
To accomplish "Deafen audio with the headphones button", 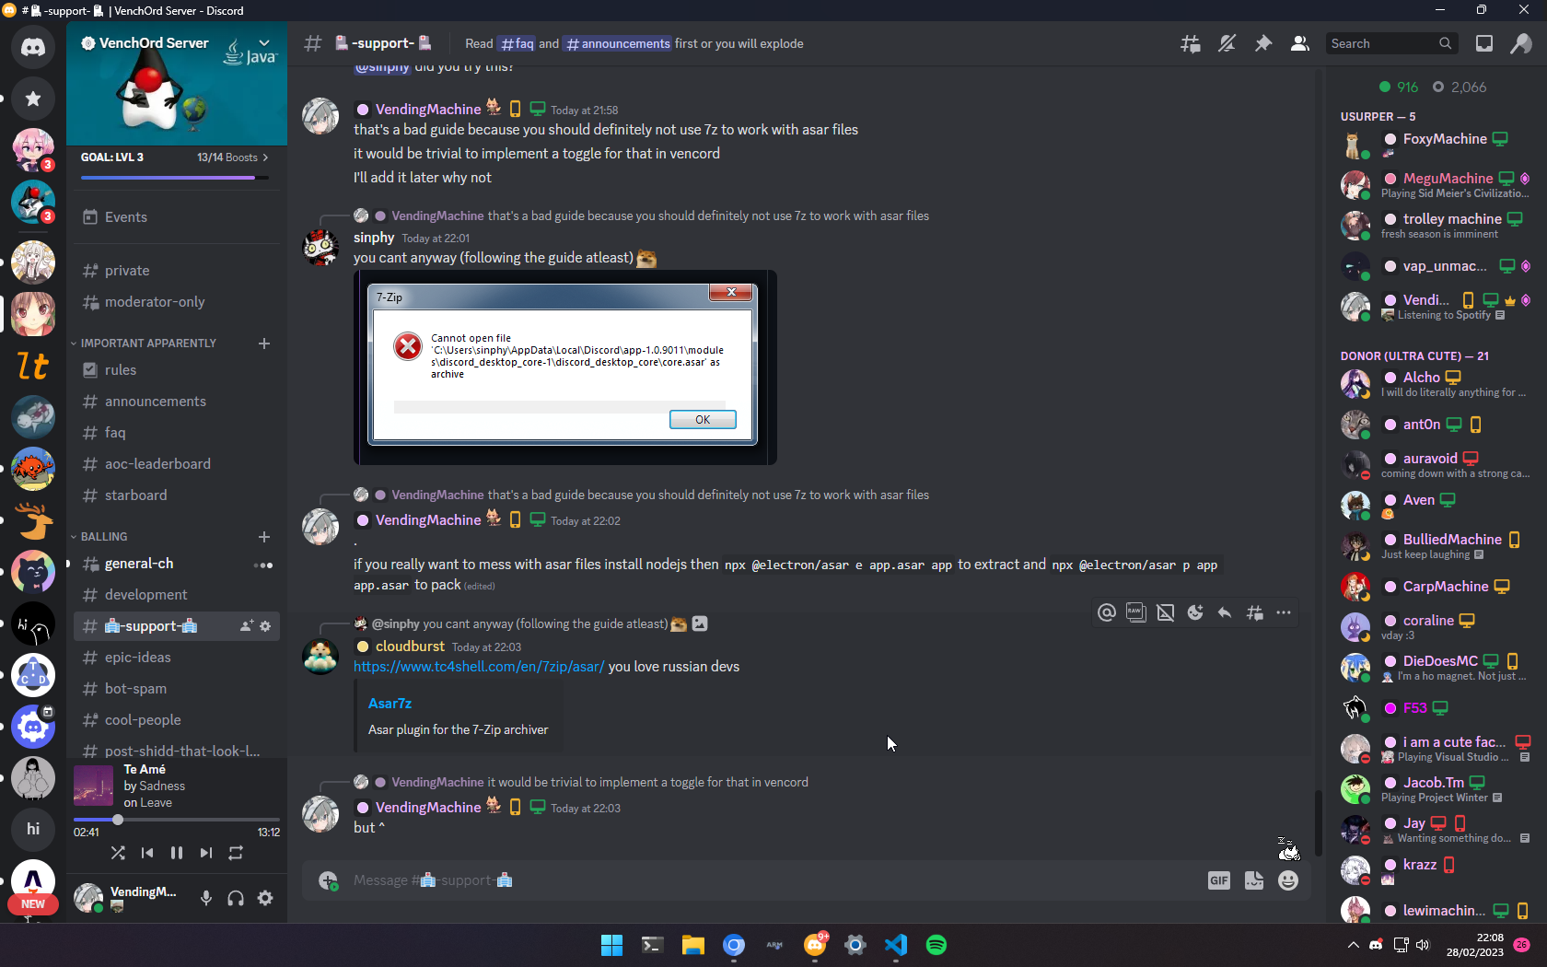I will [x=236, y=898].
